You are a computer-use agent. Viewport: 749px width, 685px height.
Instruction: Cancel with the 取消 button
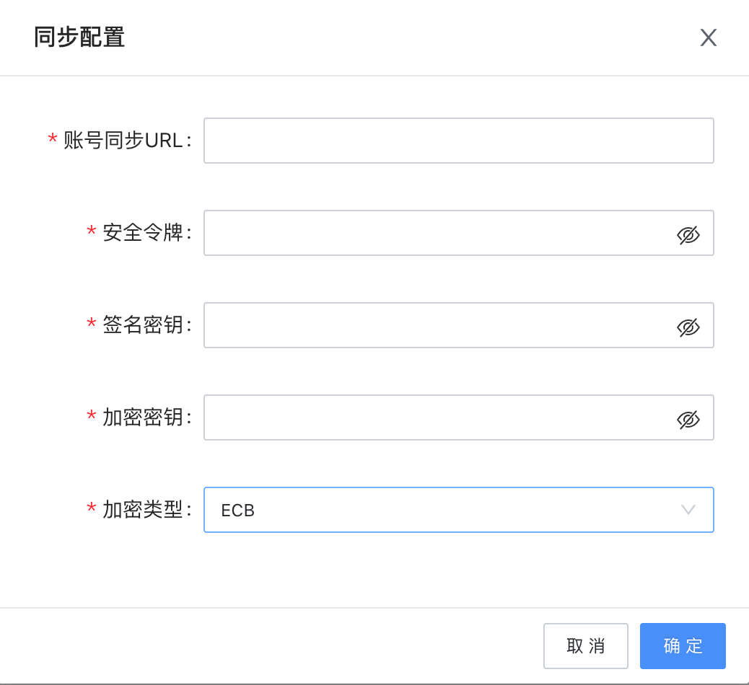tap(586, 646)
